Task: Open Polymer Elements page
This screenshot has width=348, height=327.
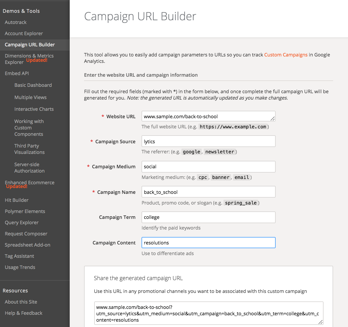Action: [25, 211]
